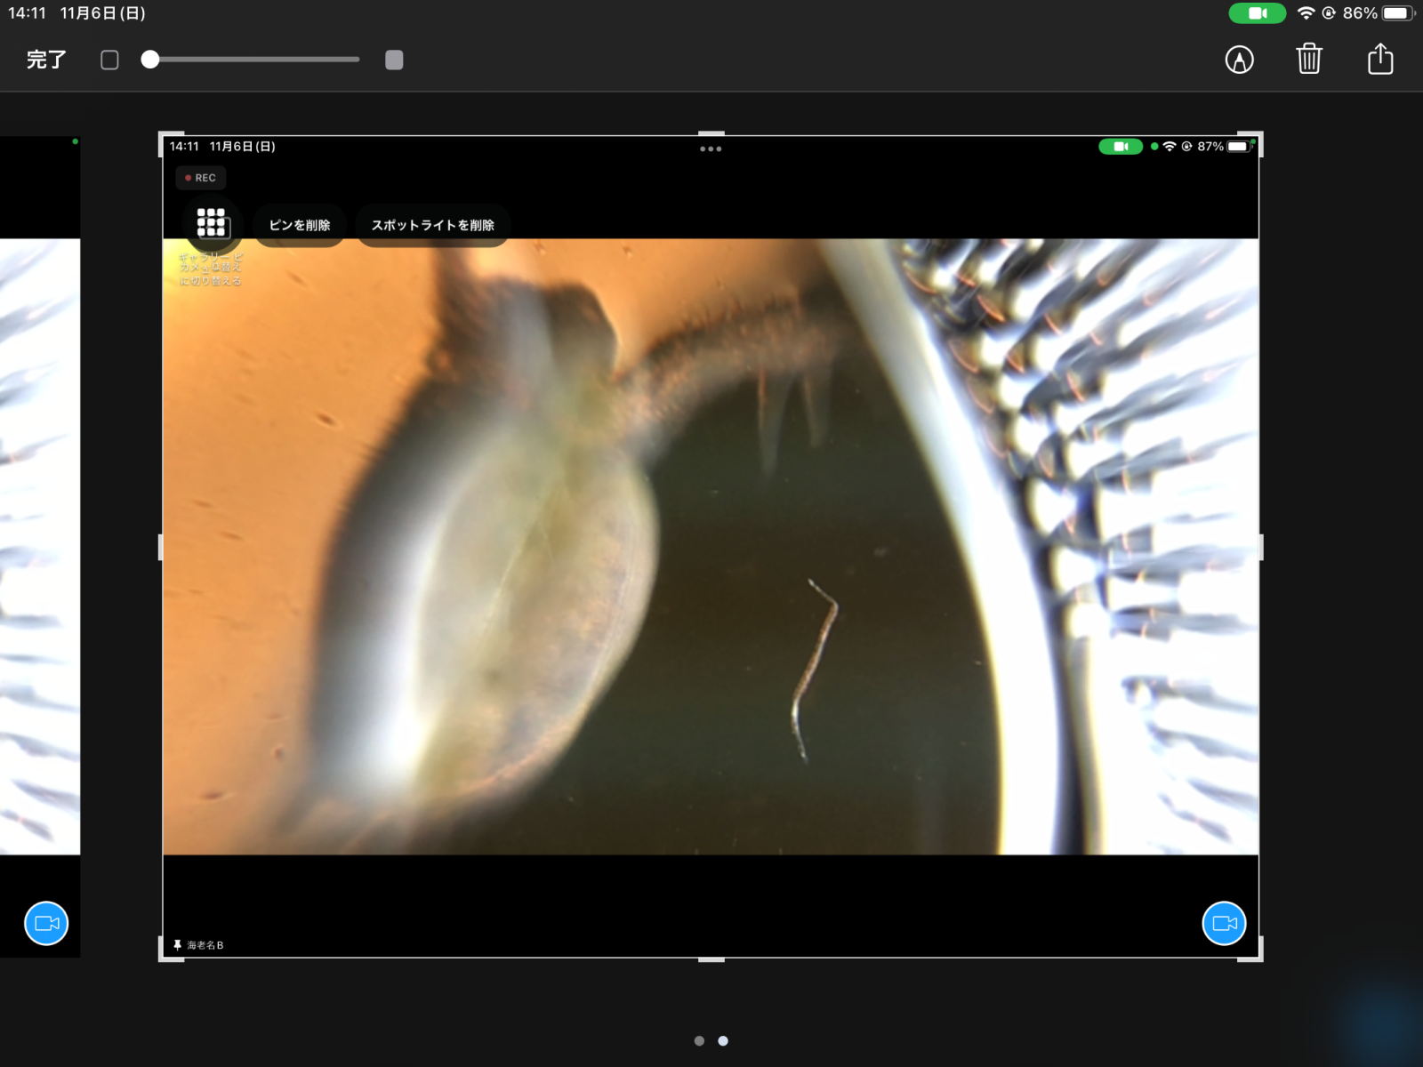The image size is (1423, 1067).
Task: Select the second page indicator dot
Action: 723,1040
